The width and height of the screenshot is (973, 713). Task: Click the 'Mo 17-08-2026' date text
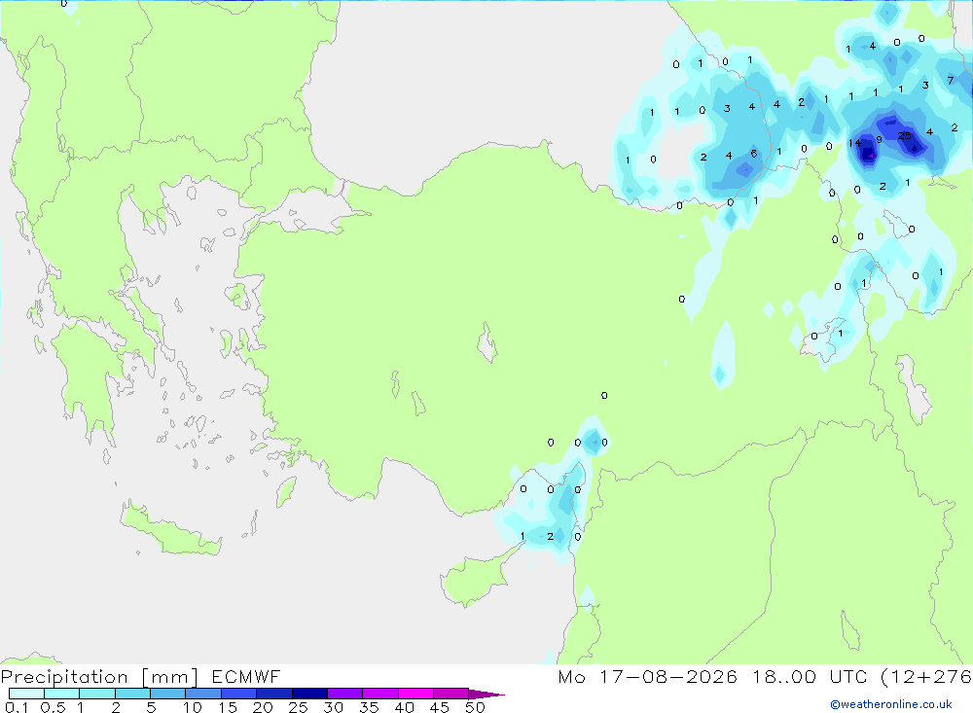coord(647,676)
